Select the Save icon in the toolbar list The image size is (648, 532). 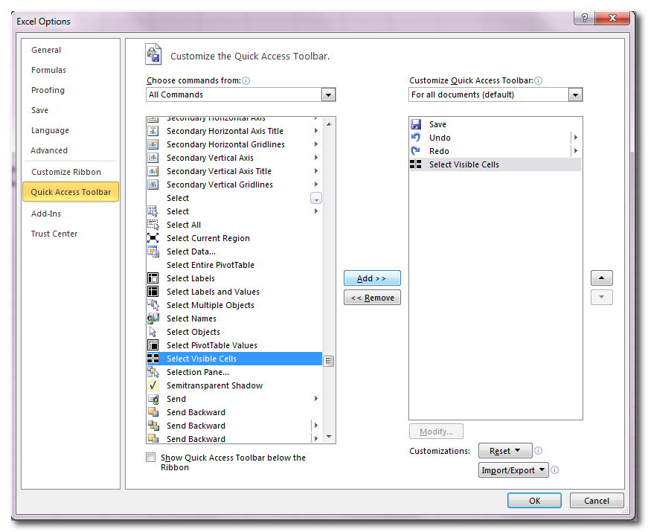pos(417,124)
